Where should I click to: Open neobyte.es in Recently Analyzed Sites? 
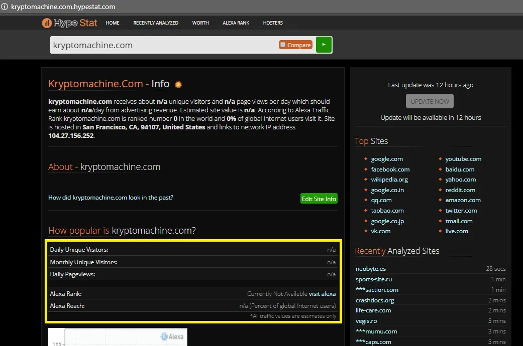(371, 269)
